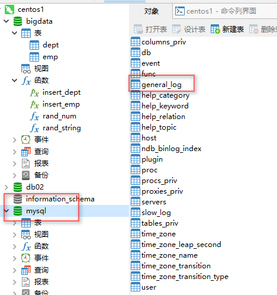
Task: Switch to centos1 - 命令列界面 tab
Action: tap(224, 11)
